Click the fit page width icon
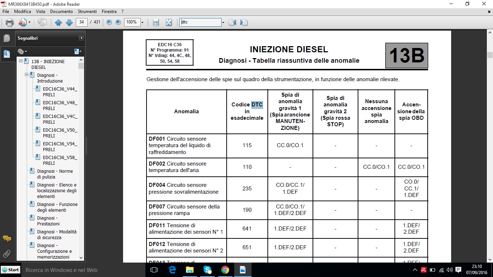The width and height of the screenshot is (493, 277). coord(156,22)
